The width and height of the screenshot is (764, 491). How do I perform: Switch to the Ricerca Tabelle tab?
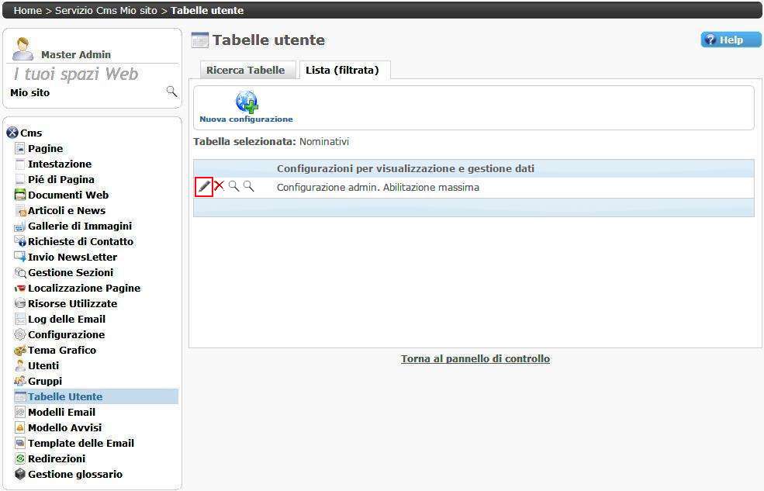[245, 70]
